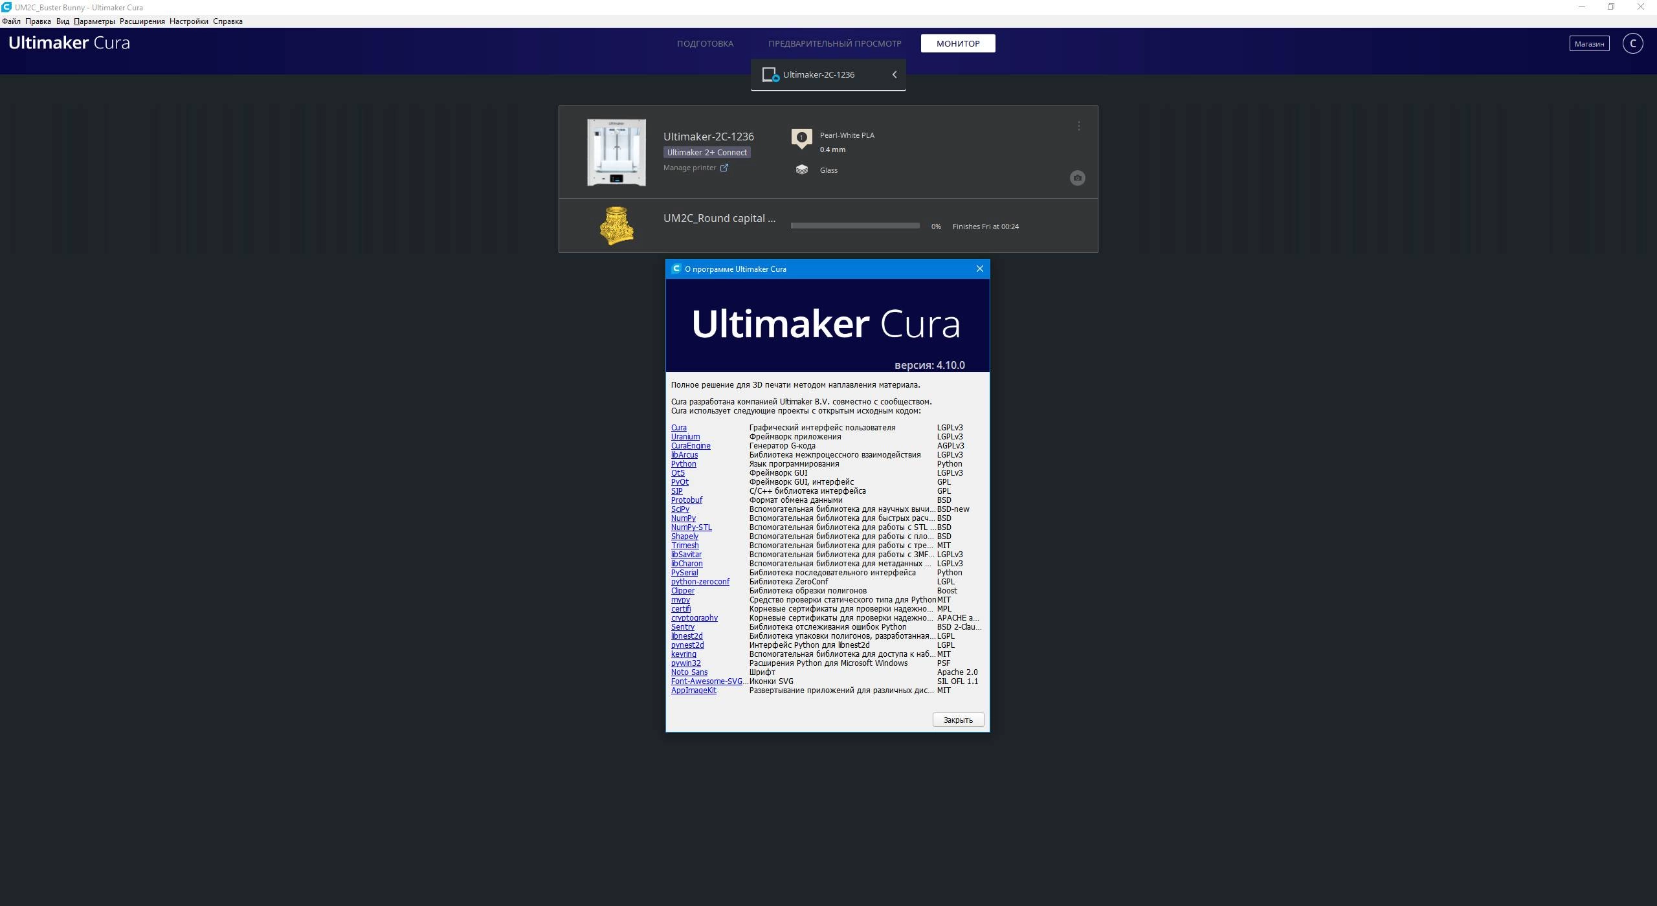Click the Finishes Fri at 00:24 text
This screenshot has width=1657, height=906.
(985, 226)
